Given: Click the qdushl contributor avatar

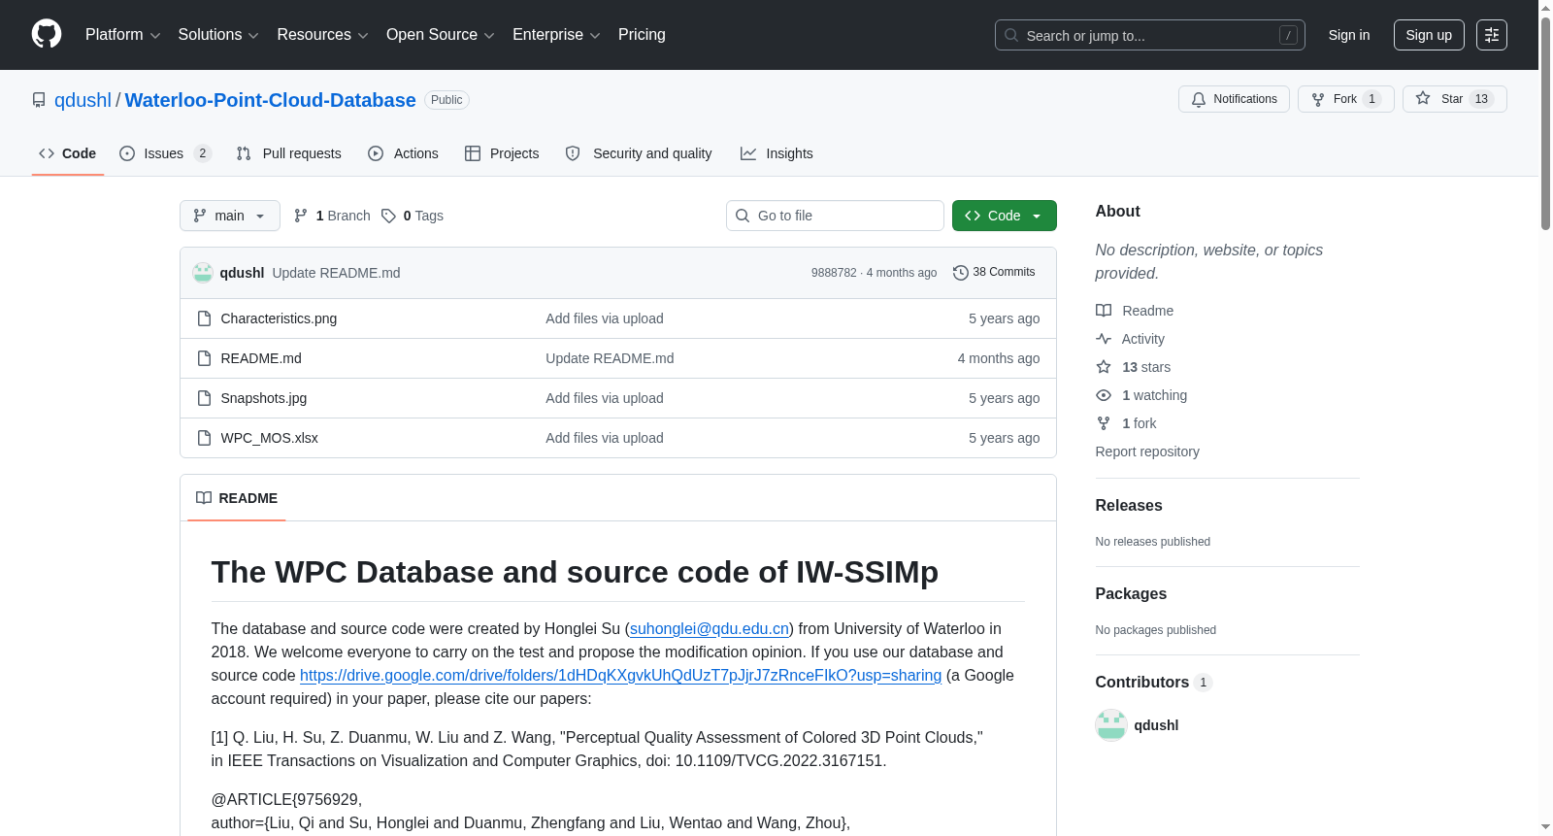Looking at the screenshot, I should click(x=1111, y=725).
